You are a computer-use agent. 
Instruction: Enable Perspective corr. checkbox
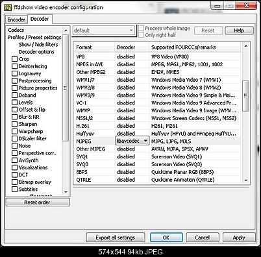[15, 153]
